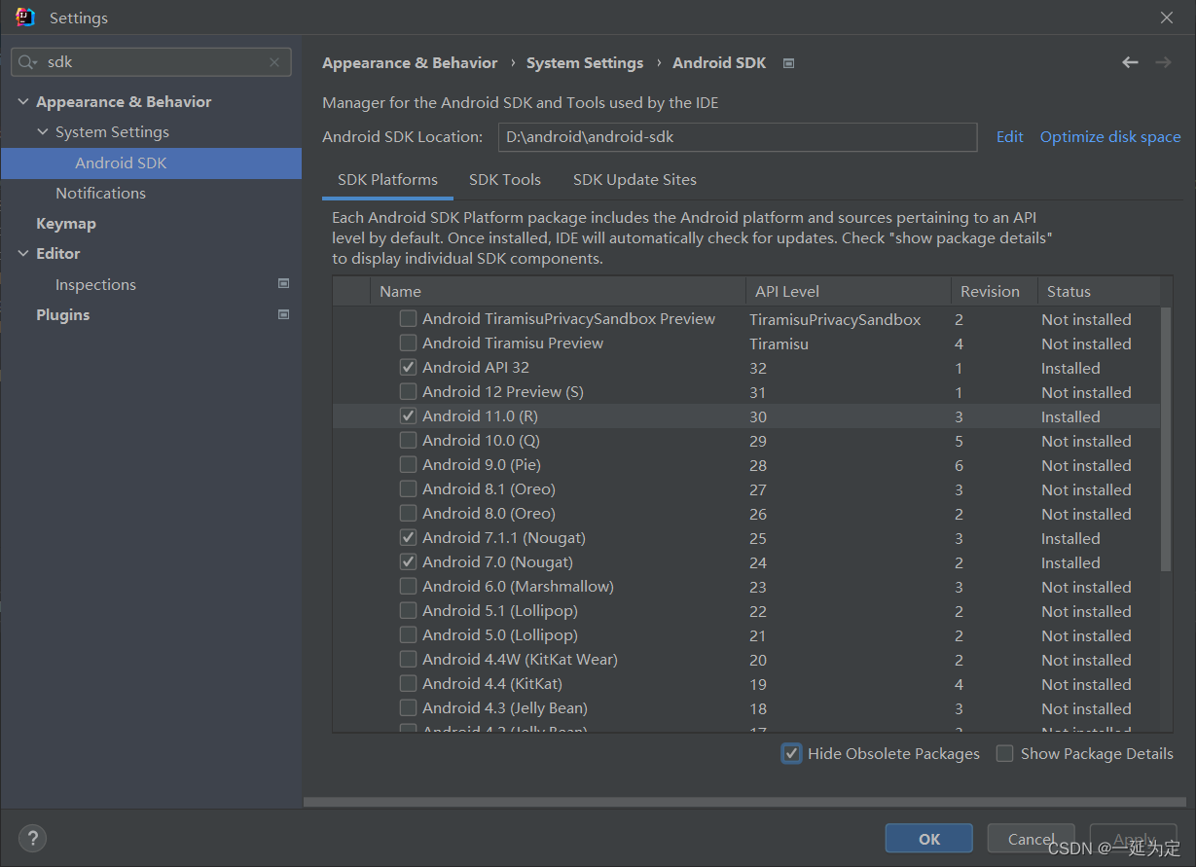Check Android 5.0 (Lollipop) checkbox

pyautogui.click(x=409, y=634)
